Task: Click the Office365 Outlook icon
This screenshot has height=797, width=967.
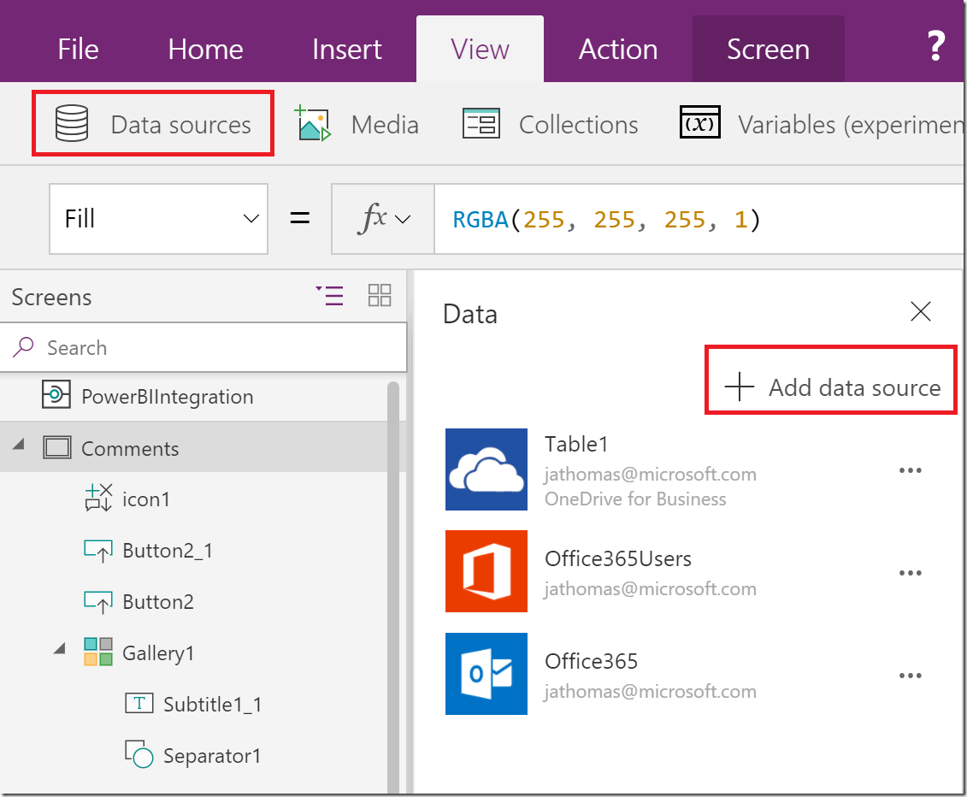Action: (x=486, y=674)
